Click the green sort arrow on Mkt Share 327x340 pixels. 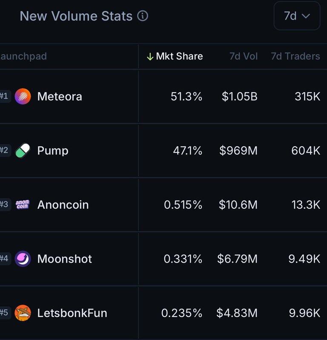click(150, 57)
